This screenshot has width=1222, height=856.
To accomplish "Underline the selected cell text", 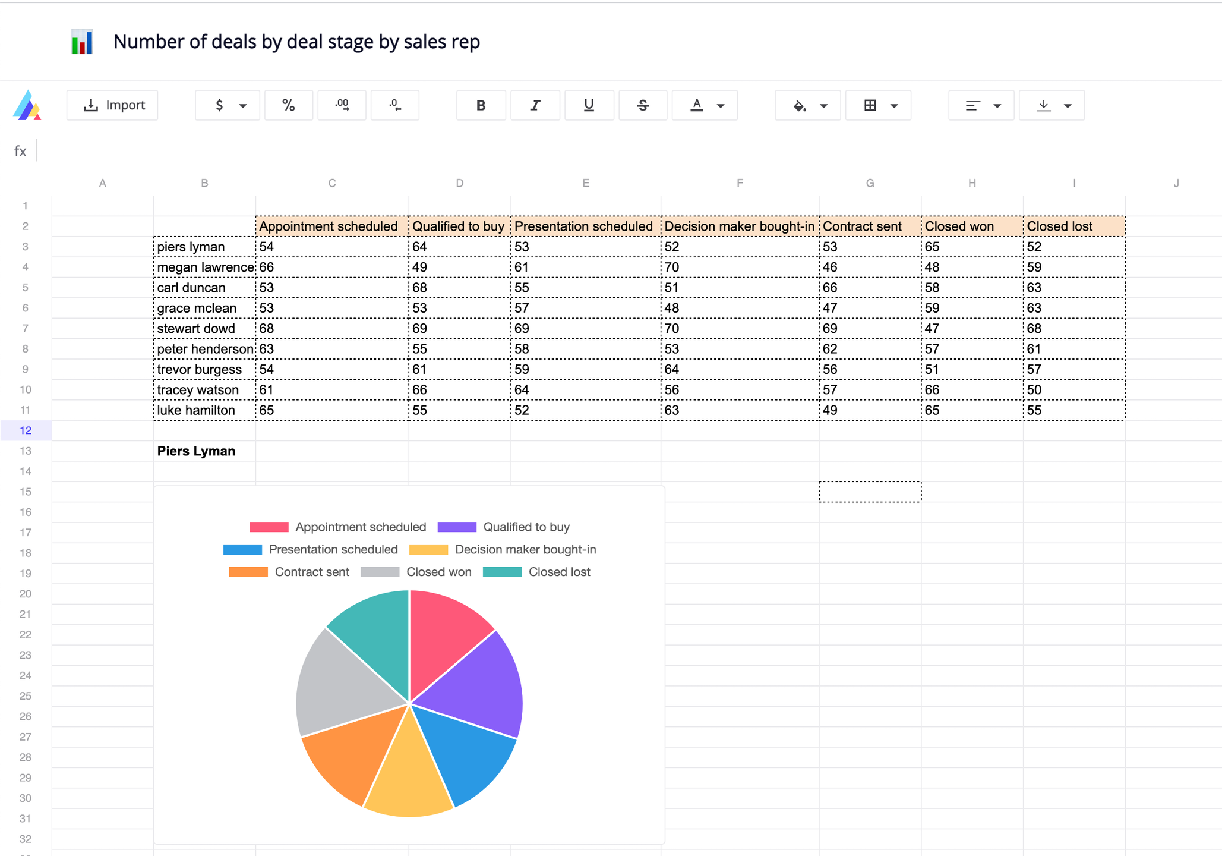I will coord(589,105).
